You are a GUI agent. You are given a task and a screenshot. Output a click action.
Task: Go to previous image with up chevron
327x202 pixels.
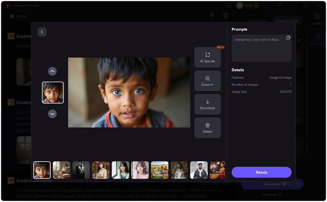52,71
